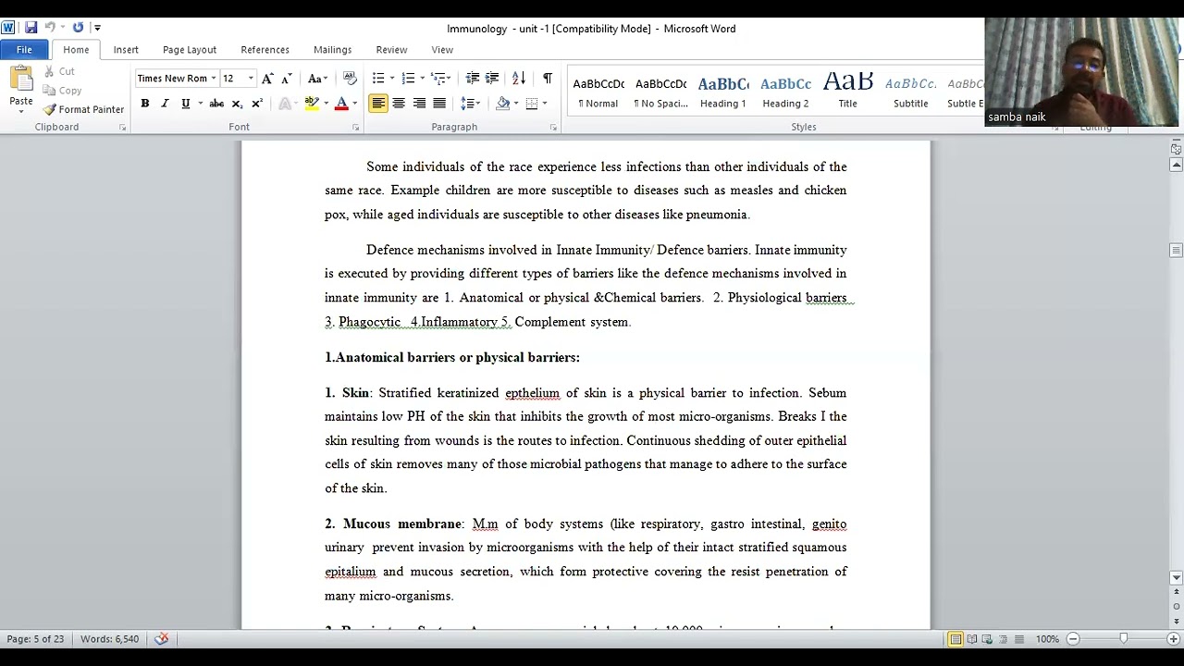Image resolution: width=1184 pixels, height=666 pixels.
Task: Toggle superscript formatting
Action: [257, 104]
